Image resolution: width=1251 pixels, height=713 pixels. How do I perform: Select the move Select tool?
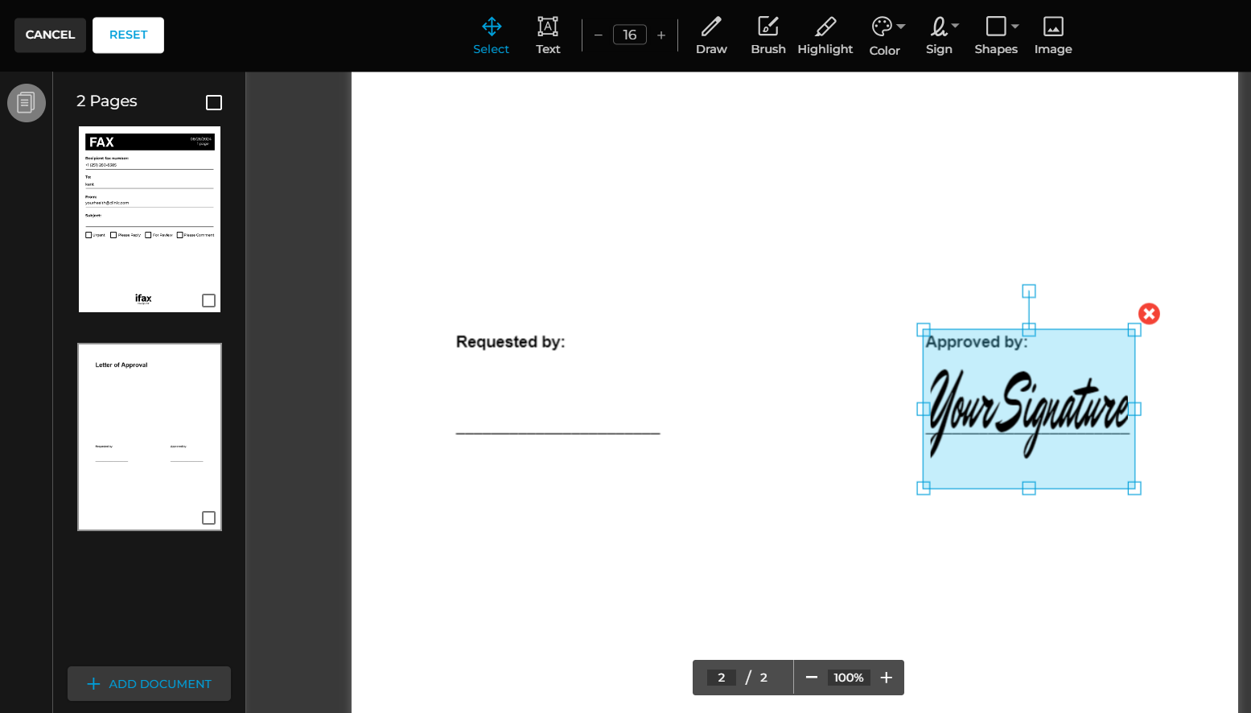coord(491,35)
